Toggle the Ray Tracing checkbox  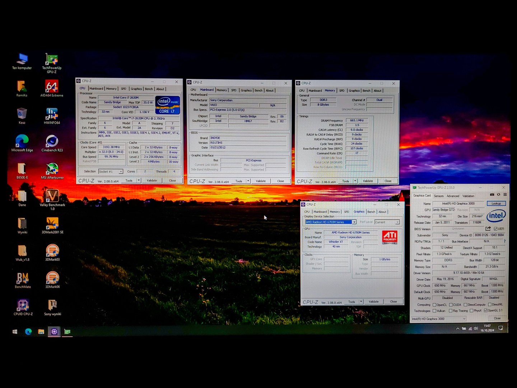pyautogui.click(x=451, y=311)
